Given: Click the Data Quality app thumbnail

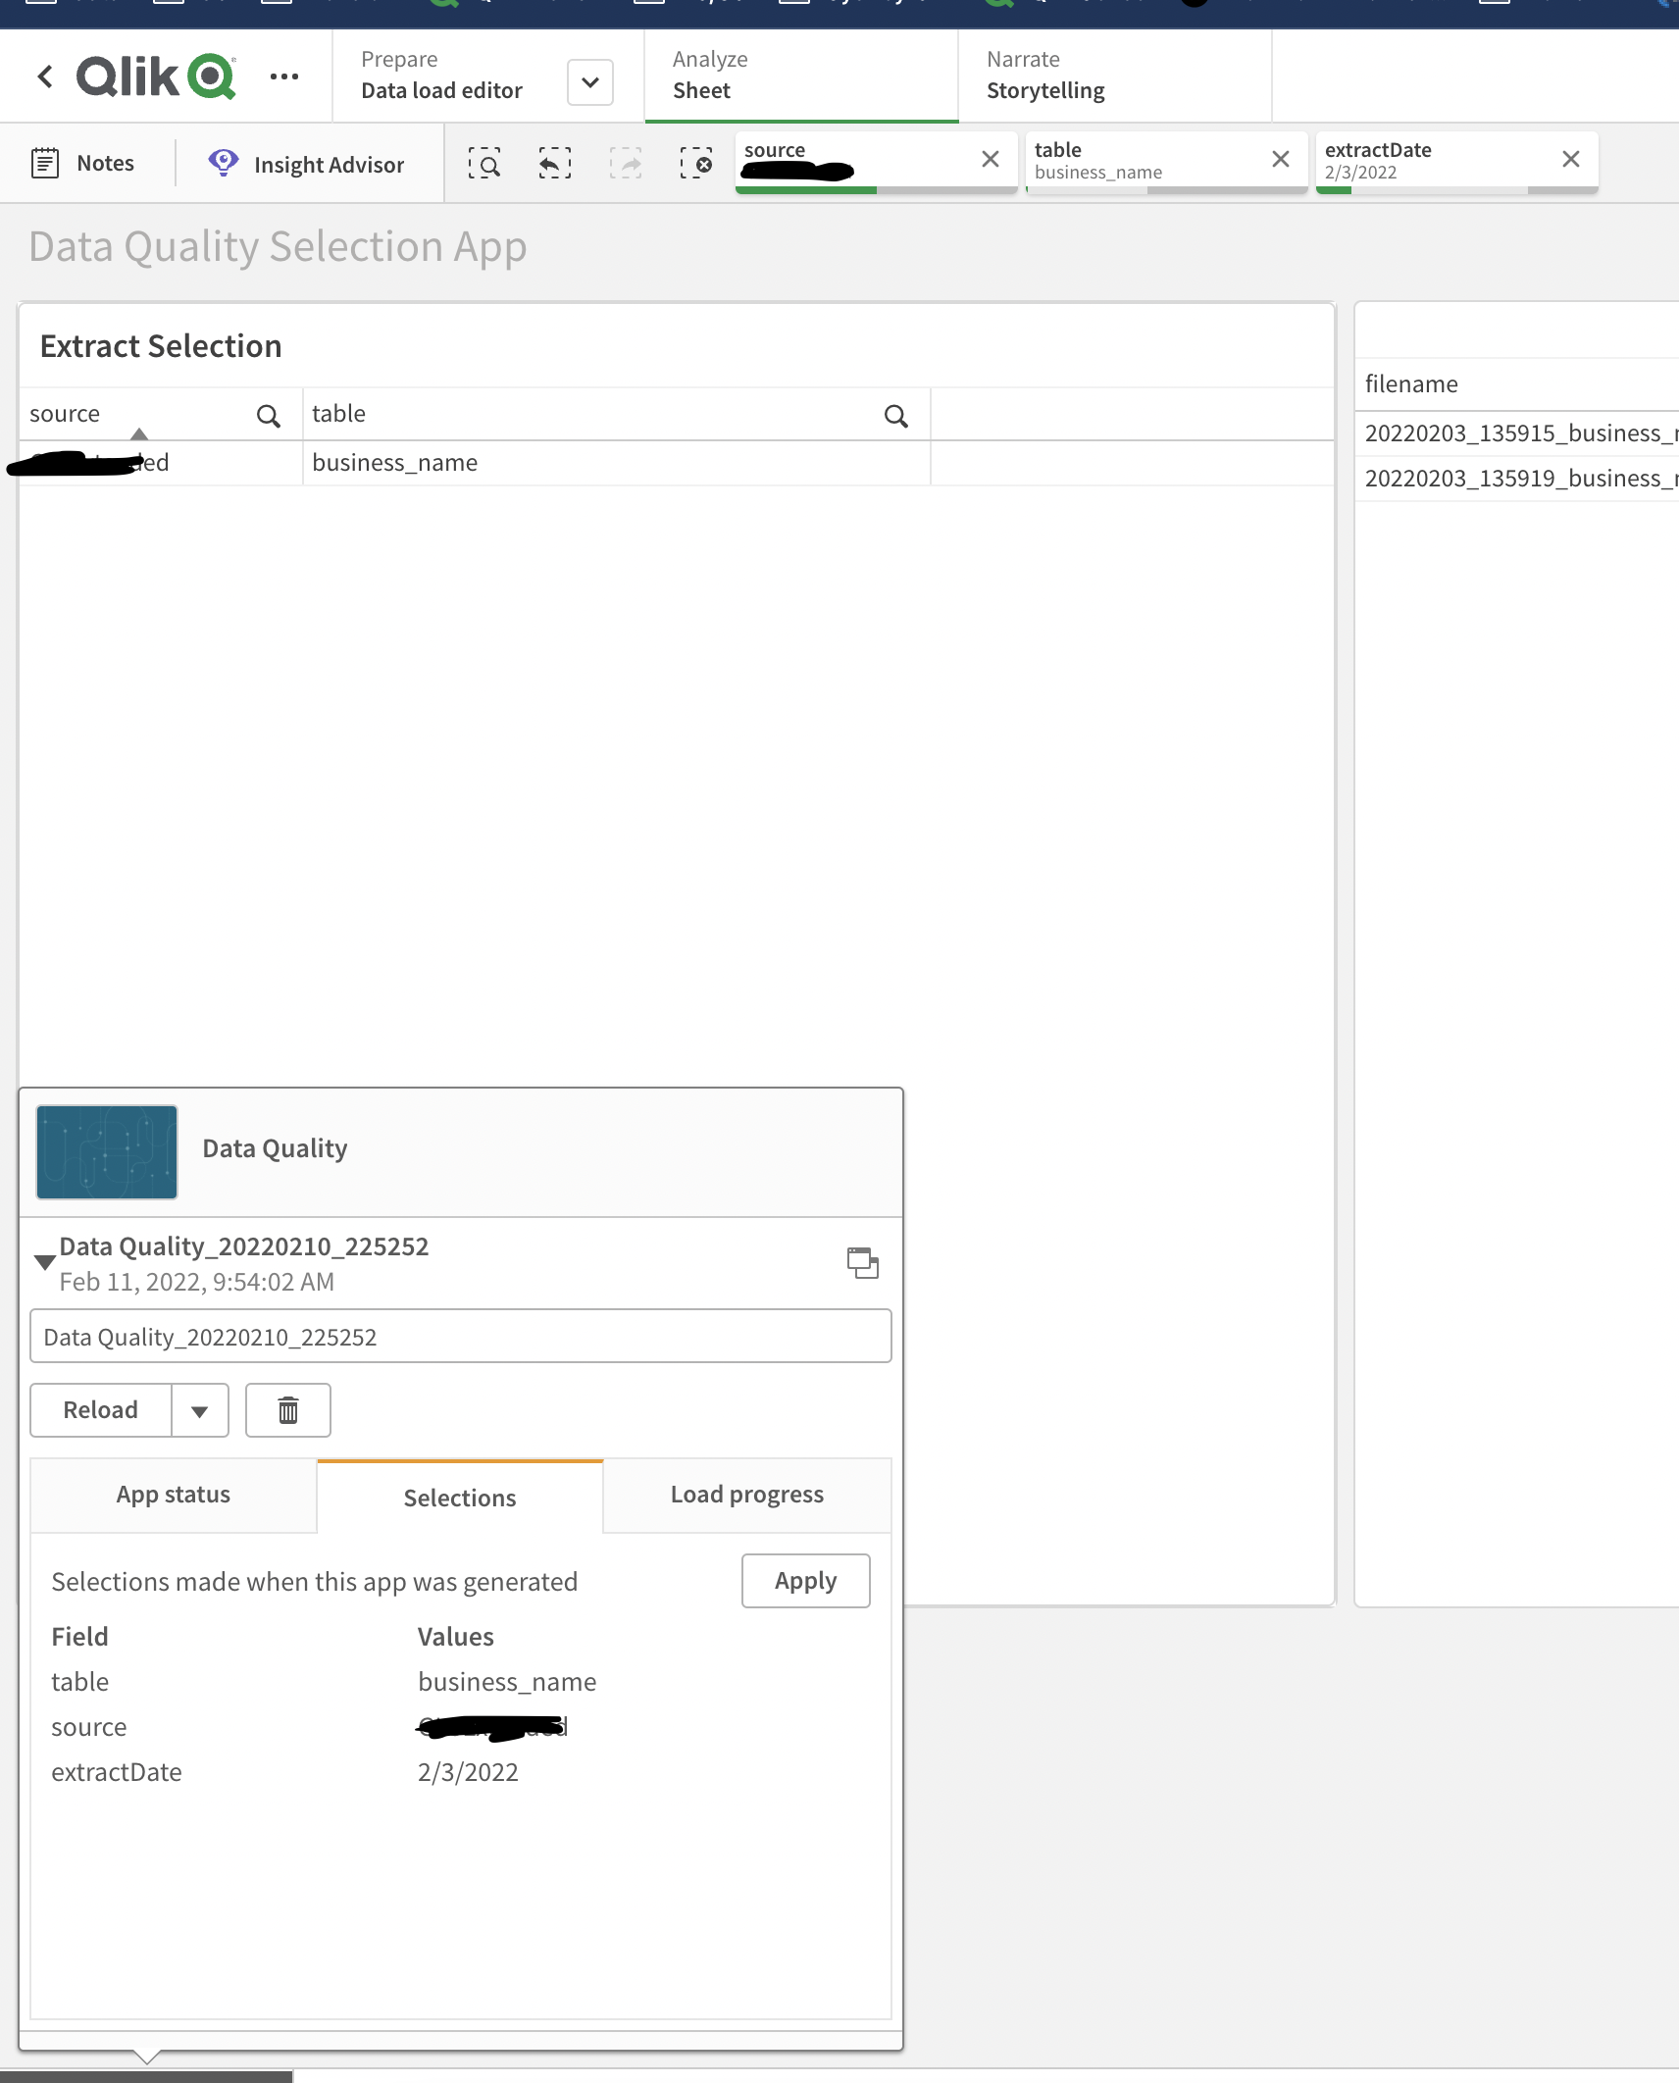Looking at the screenshot, I should coord(107,1152).
